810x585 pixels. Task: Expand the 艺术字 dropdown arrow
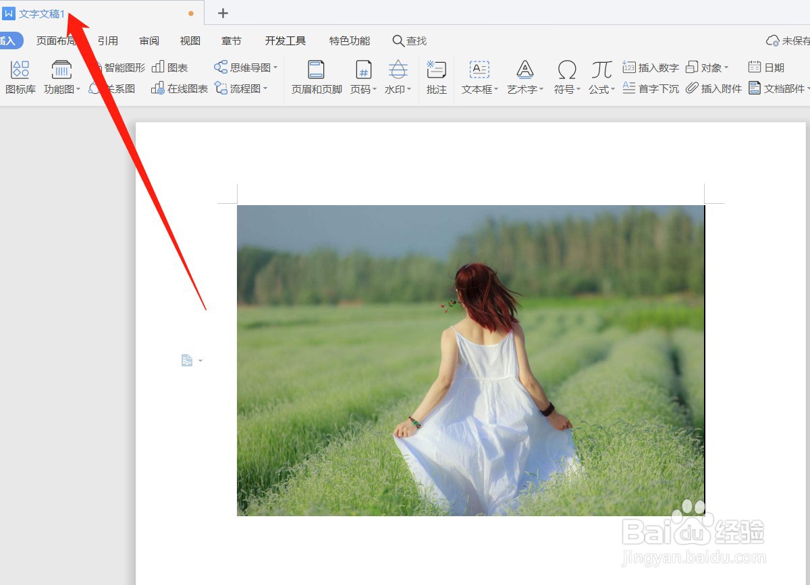click(x=541, y=90)
